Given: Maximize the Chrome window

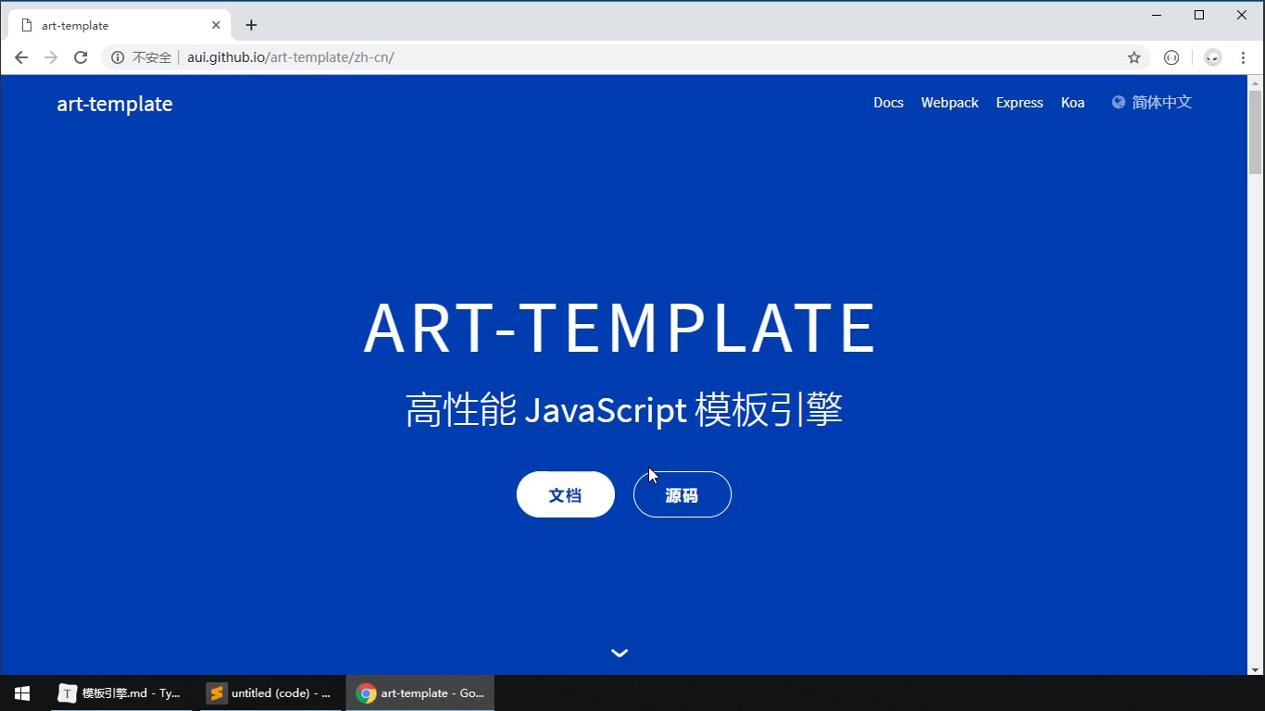Looking at the screenshot, I should 1199,15.
